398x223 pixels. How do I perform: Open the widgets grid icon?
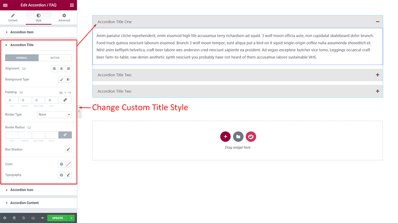[72, 5]
